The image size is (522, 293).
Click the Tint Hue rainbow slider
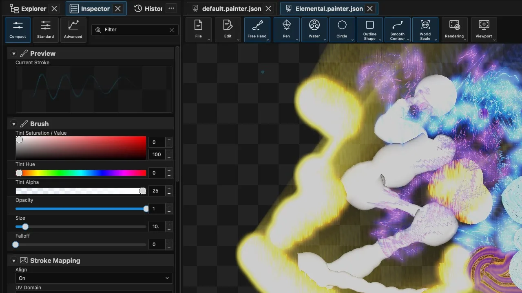tap(81, 173)
